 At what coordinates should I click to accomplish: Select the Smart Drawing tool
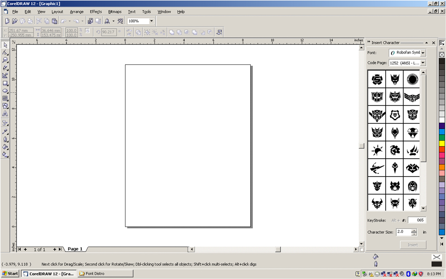[5, 75]
